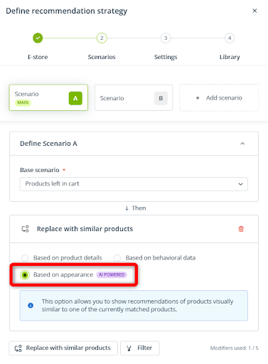Click the AI POWERED badge
This screenshot has width=268, height=364.
pyautogui.click(x=112, y=274)
